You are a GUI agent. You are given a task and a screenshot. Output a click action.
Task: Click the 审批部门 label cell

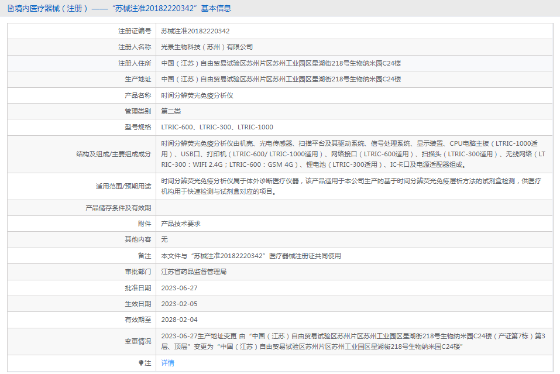pos(82,272)
